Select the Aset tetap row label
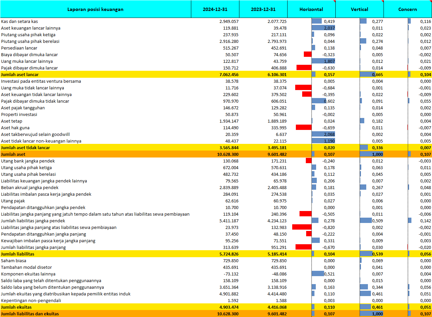Screen dimensions: 432x317 point(12,121)
